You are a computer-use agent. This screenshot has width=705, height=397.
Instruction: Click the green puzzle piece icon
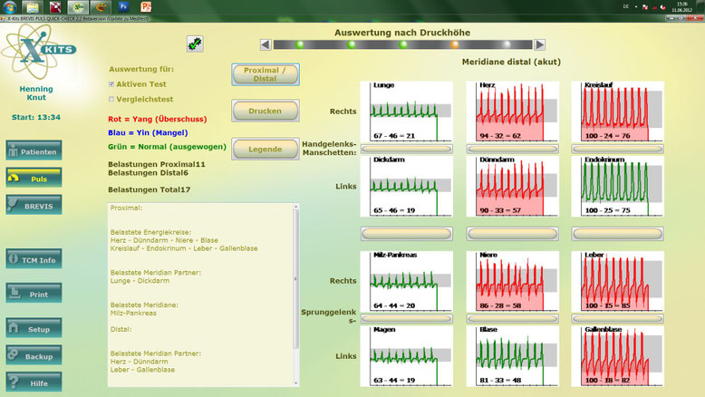tap(194, 44)
